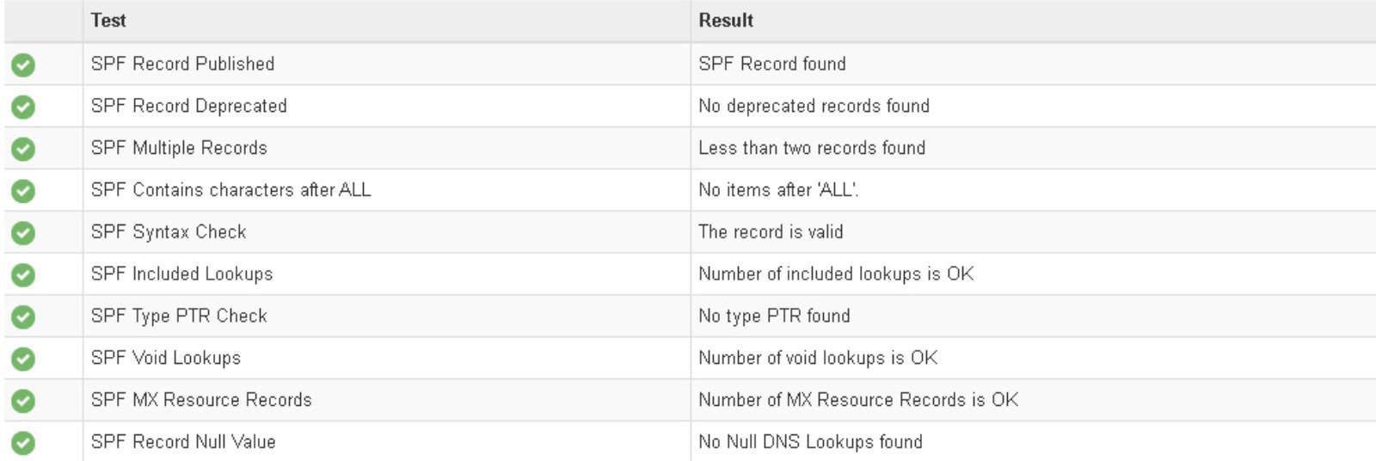The width and height of the screenshot is (1376, 461).
Task: Click the Result column header
Action: pos(726,21)
